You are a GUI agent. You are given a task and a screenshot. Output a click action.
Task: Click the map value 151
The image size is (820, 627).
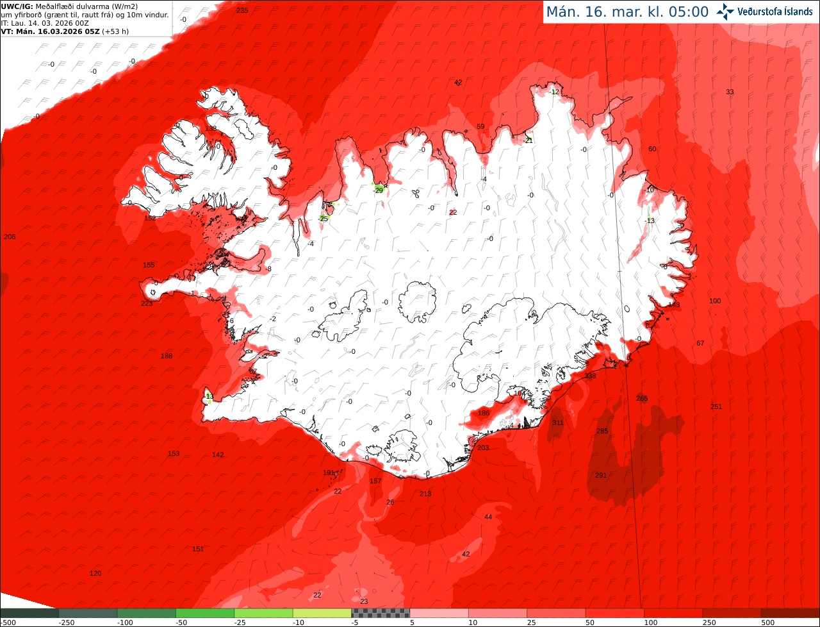pos(198,549)
